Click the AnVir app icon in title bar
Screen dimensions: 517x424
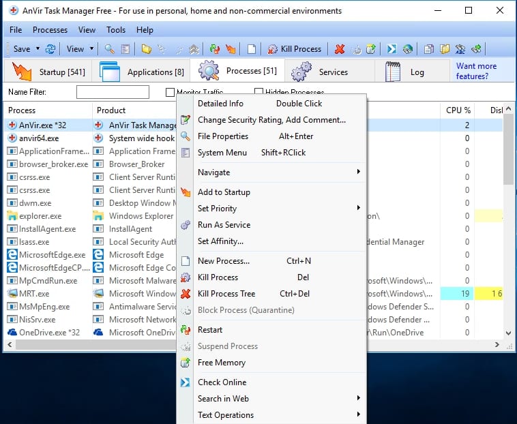click(14, 10)
